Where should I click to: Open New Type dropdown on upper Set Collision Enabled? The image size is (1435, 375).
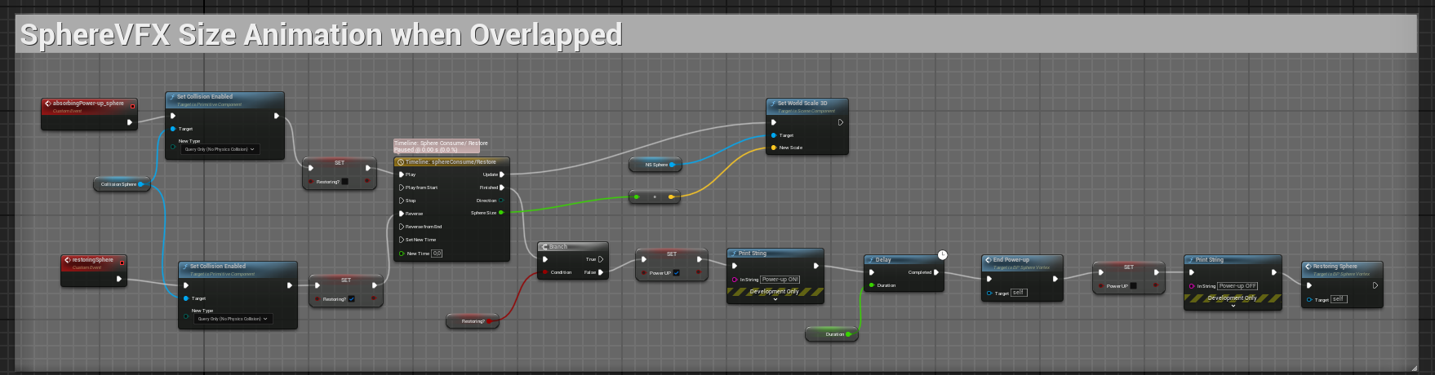220,149
